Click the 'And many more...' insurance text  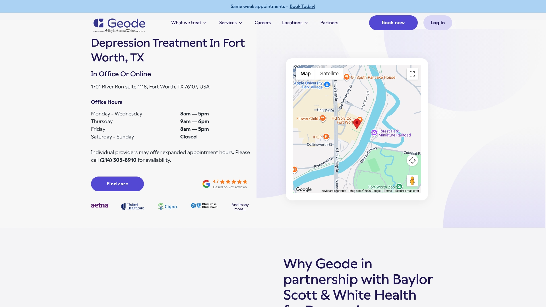tap(240, 207)
